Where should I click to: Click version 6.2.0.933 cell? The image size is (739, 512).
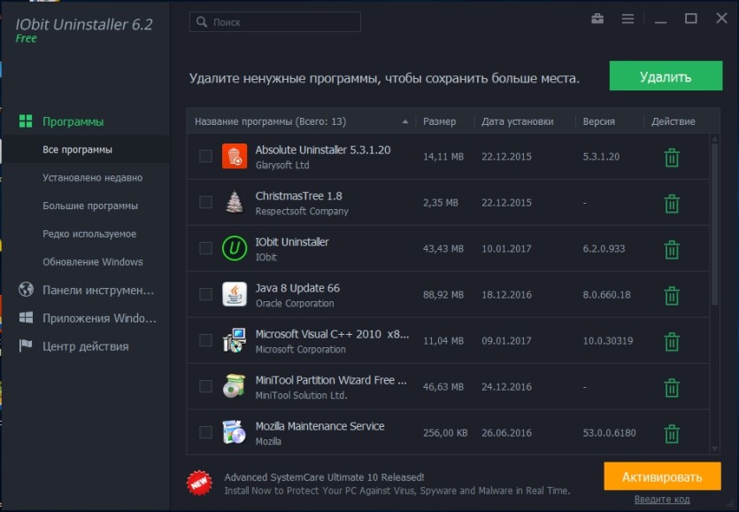(604, 249)
